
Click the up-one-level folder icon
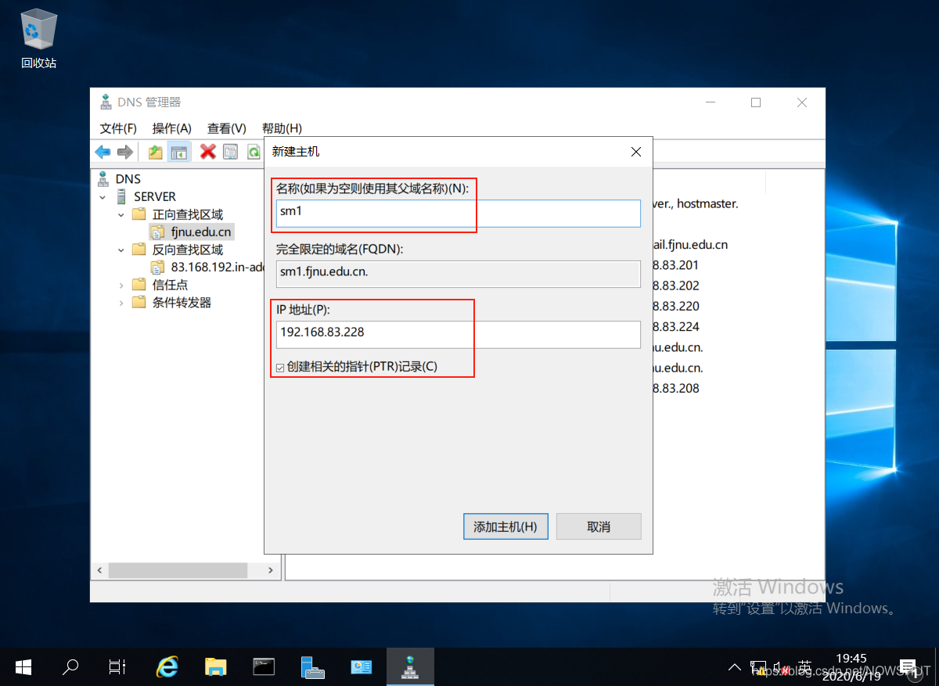click(156, 152)
